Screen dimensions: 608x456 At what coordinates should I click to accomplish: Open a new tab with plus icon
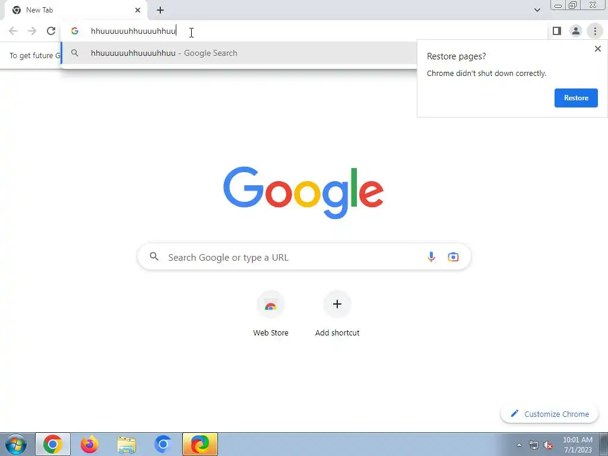[160, 10]
